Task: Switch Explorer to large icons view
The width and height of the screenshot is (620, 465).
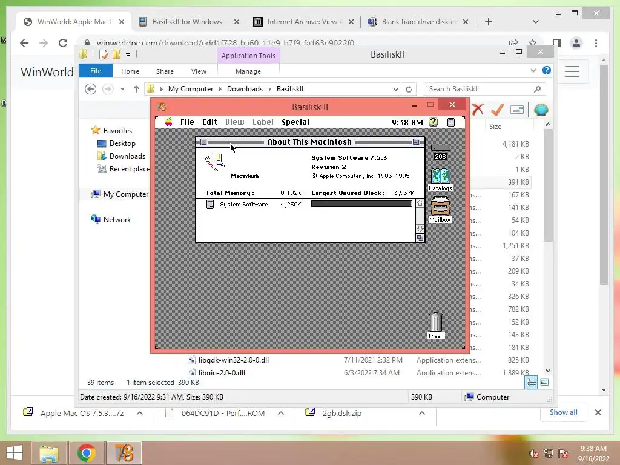Action: click(544, 382)
